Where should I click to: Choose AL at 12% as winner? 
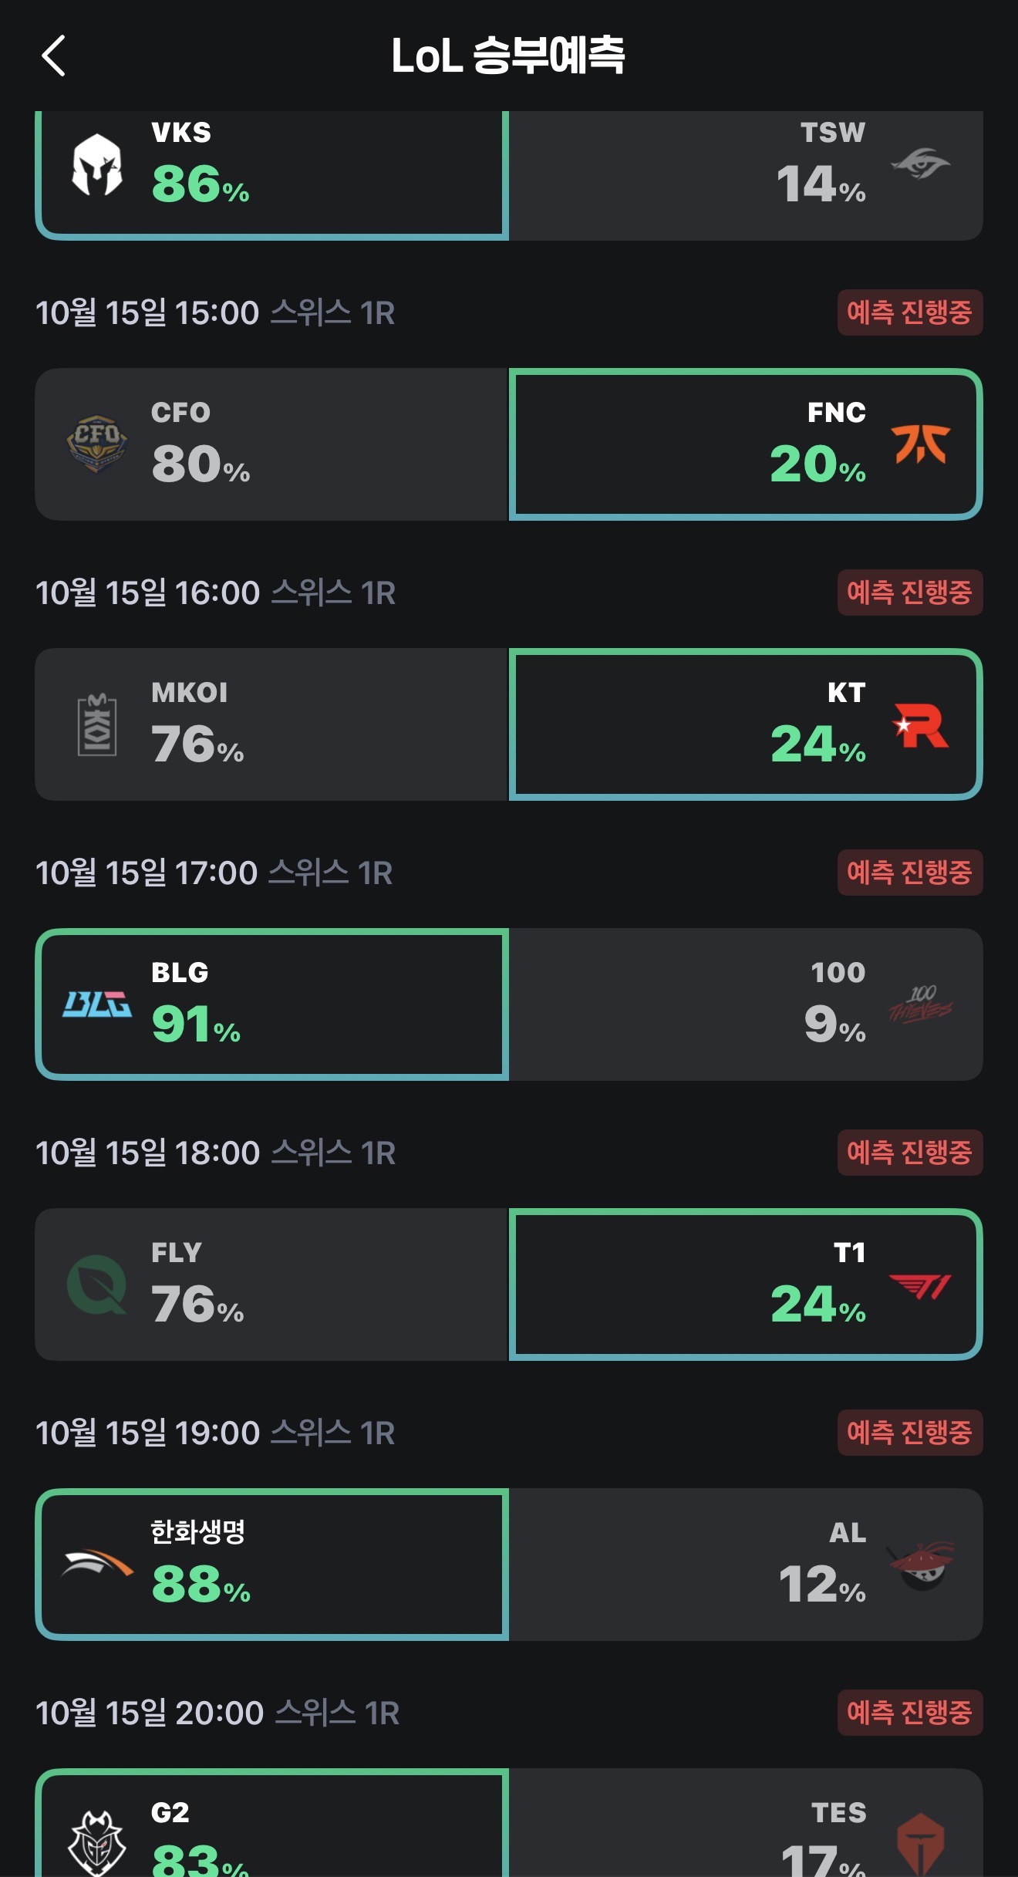point(746,1565)
